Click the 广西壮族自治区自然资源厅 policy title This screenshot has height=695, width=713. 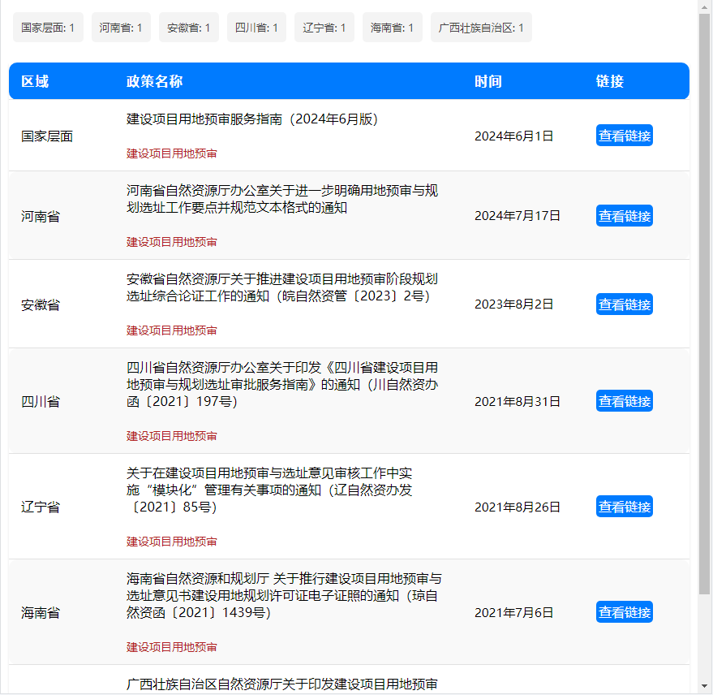click(282, 684)
